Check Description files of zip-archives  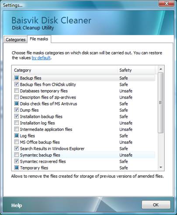point(17,97)
